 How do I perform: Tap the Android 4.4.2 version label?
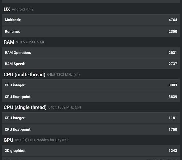23,9
